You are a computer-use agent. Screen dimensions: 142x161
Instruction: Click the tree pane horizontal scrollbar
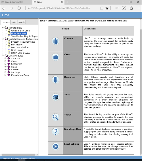(x=18, y=155)
